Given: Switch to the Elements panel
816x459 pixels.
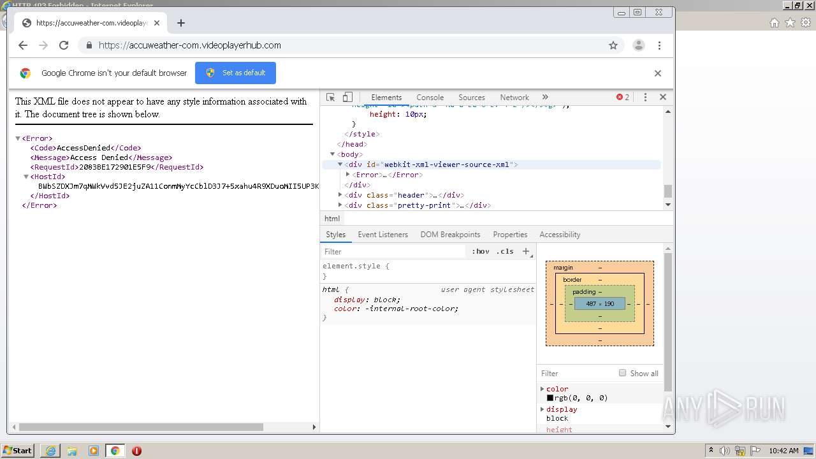Looking at the screenshot, I should (386, 98).
